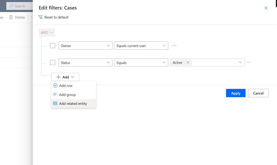Remove the Active status tag
This screenshot has height=165, width=277.
pos(188,62)
